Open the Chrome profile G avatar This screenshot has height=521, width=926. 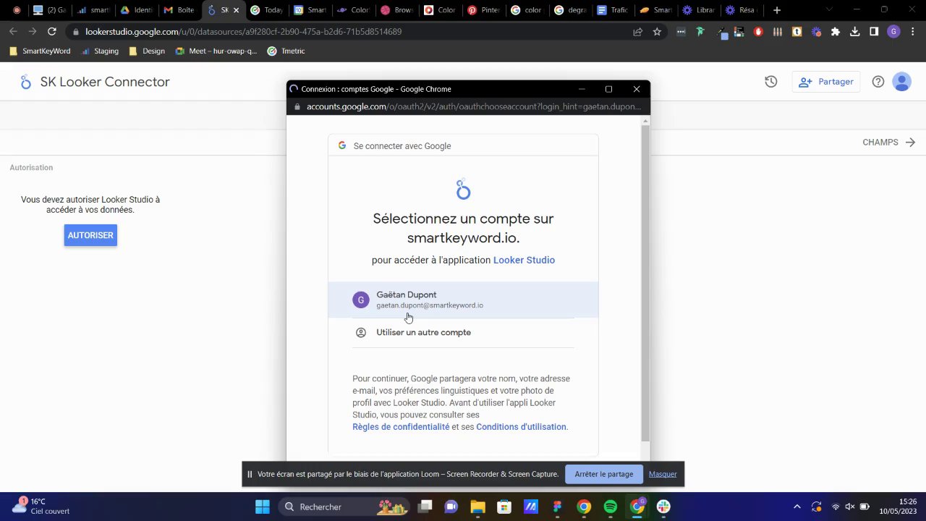893,32
